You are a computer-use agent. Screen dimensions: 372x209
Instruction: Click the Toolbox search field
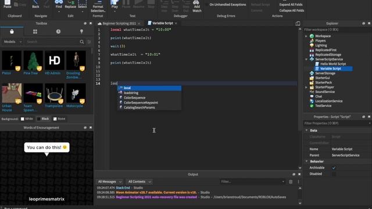[52, 42]
